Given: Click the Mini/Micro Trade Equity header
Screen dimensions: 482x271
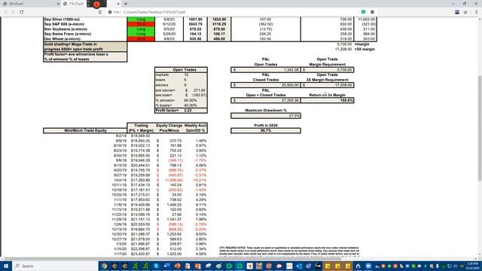Looking at the screenshot, I should [85, 130].
